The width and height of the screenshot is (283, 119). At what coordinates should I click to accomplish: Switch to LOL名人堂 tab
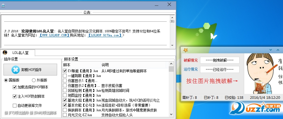(18, 53)
